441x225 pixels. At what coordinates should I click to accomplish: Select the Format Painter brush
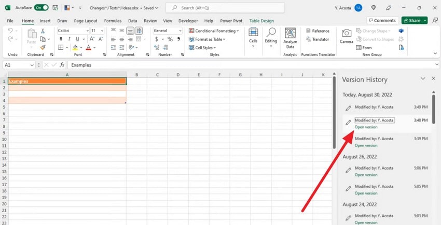[43, 48]
